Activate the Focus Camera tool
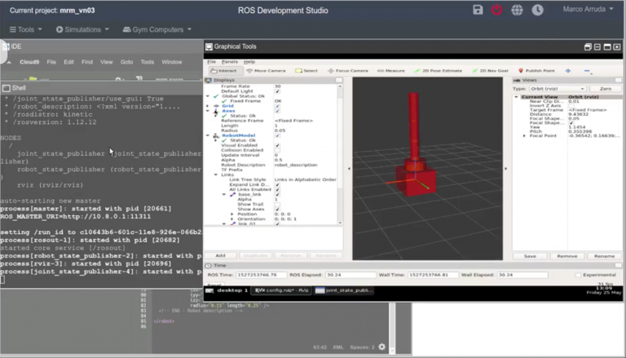This screenshot has height=358, width=626. (348, 71)
